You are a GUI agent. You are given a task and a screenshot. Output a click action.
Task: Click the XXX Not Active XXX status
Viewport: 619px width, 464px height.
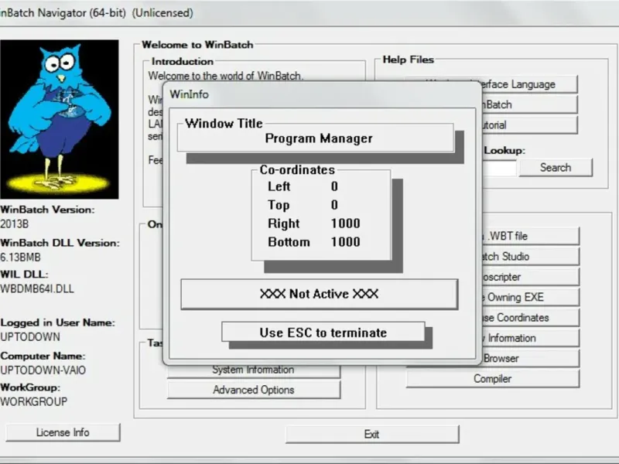coord(319,294)
